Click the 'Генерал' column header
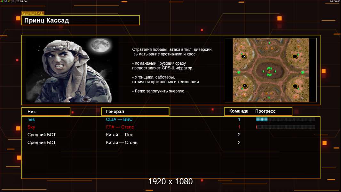 (x=135, y=112)
